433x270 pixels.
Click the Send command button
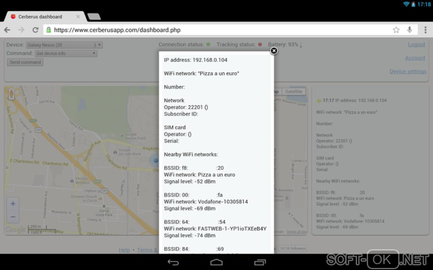point(25,62)
